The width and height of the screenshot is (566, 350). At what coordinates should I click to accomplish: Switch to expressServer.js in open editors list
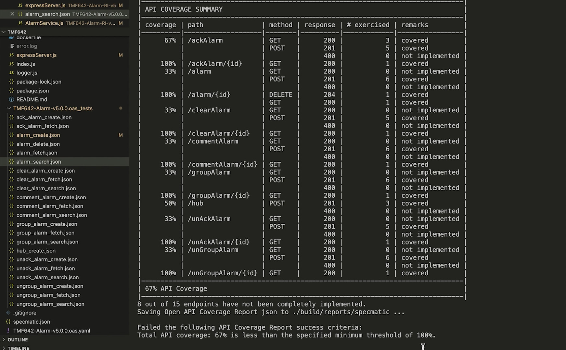(x=45, y=6)
